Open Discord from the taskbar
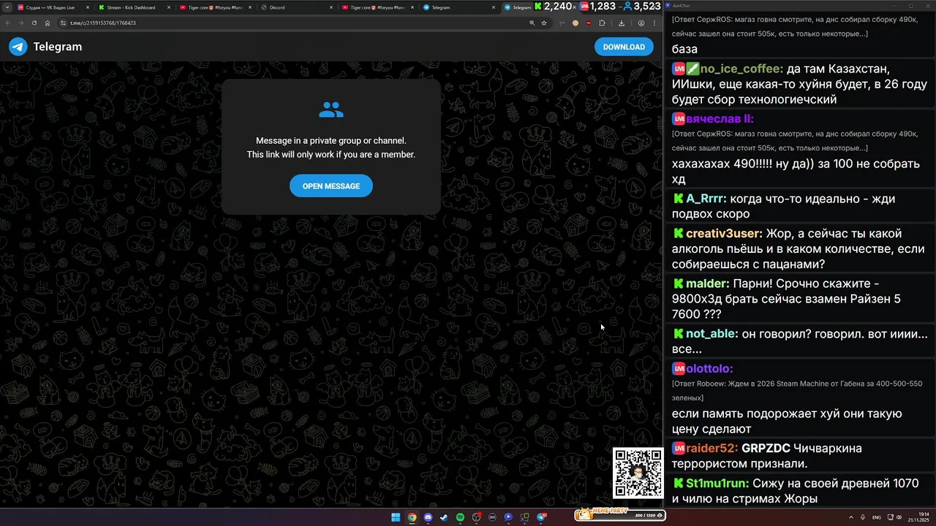Screen dimensions: 936x526 (x=428, y=517)
